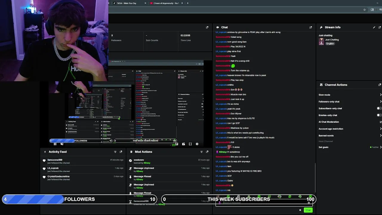Close the TikTok browser tab
Image resolution: width=382 pixels, height=215 pixels.
tap(145, 3)
